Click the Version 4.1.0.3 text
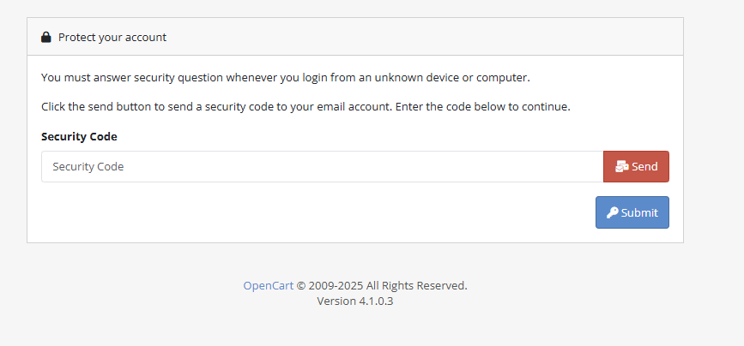The width and height of the screenshot is (744, 346). click(x=355, y=301)
